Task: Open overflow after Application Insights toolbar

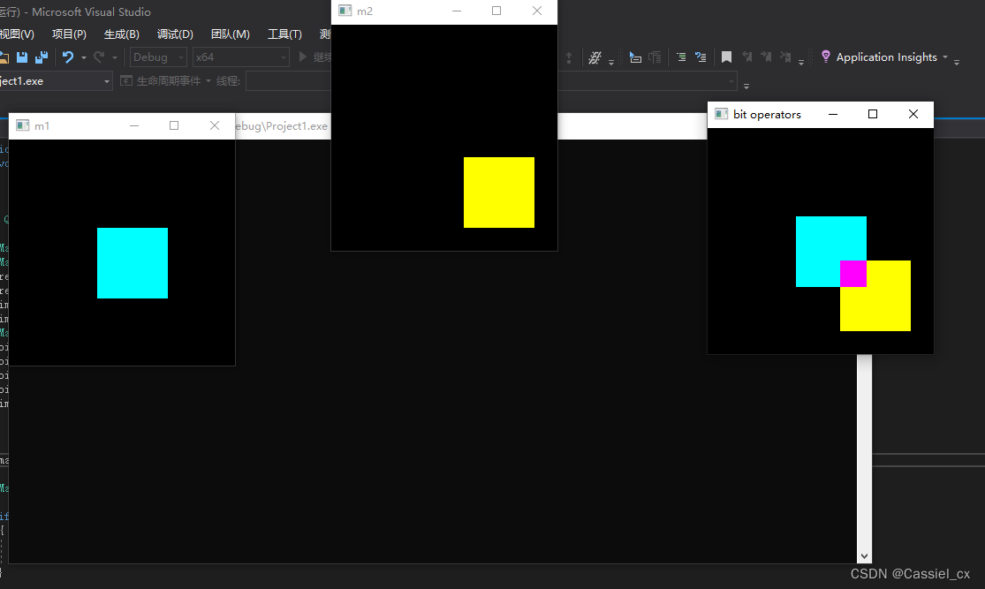Action: pyautogui.click(x=957, y=62)
